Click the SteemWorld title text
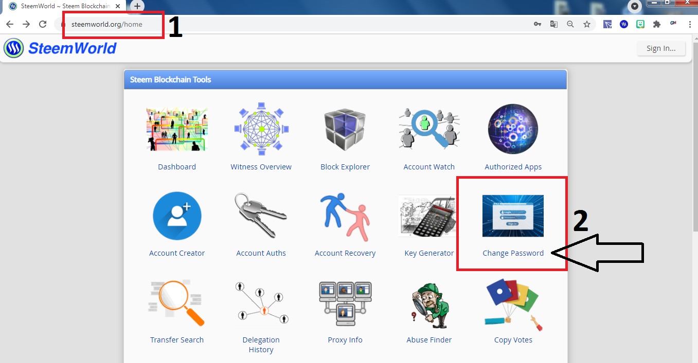This screenshot has height=363, width=698. [x=72, y=48]
